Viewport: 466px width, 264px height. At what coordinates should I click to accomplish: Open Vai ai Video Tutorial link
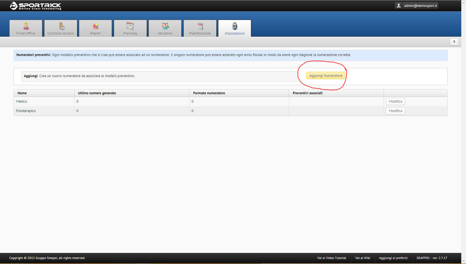pos(332,258)
